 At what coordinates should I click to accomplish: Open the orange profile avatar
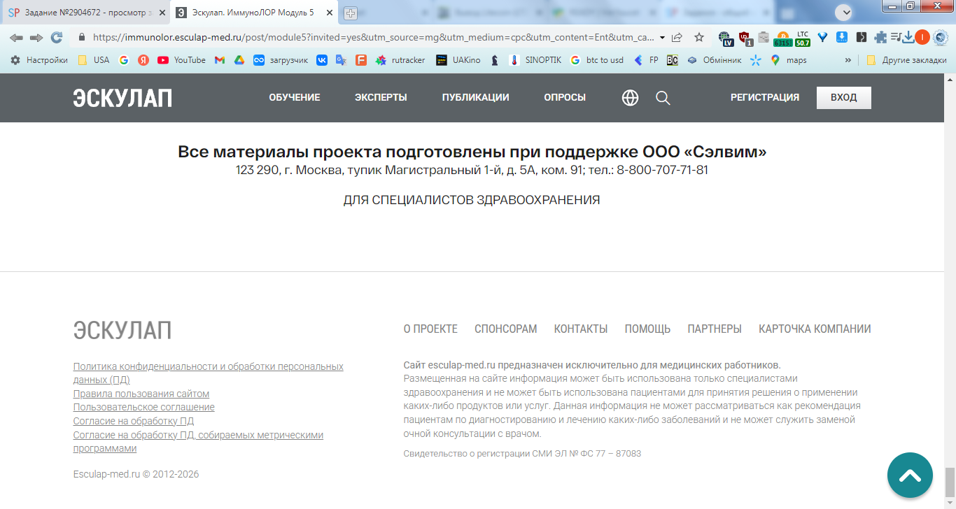pos(922,37)
